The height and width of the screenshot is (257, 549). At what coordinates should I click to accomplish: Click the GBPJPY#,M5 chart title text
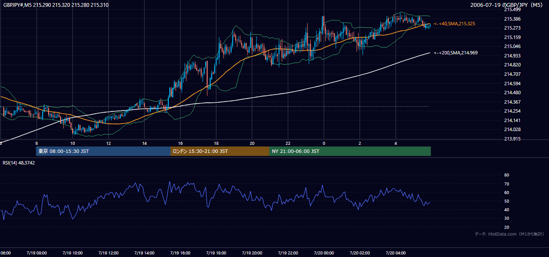tap(56, 5)
